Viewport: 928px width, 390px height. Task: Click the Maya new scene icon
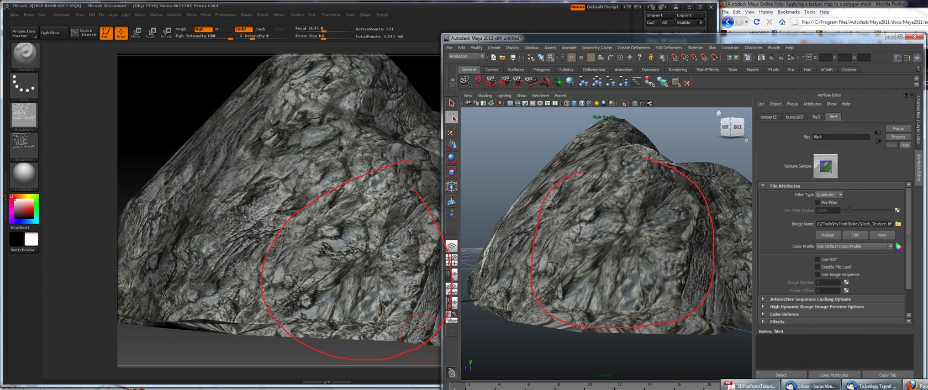pyautogui.click(x=493, y=57)
